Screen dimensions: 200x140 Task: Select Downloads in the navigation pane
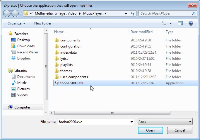26,46
